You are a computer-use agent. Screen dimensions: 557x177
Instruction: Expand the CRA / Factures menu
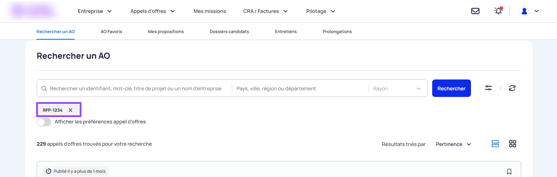coord(265,11)
